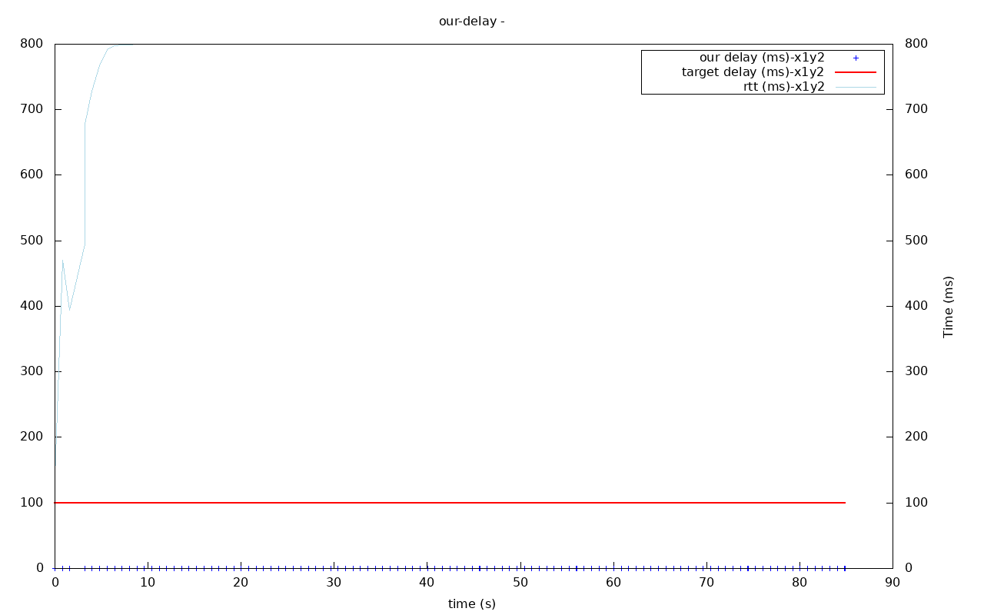Viewport: 984px width, 615px height.
Task: Click the right y-axis tick label 200
Action: click(x=916, y=437)
